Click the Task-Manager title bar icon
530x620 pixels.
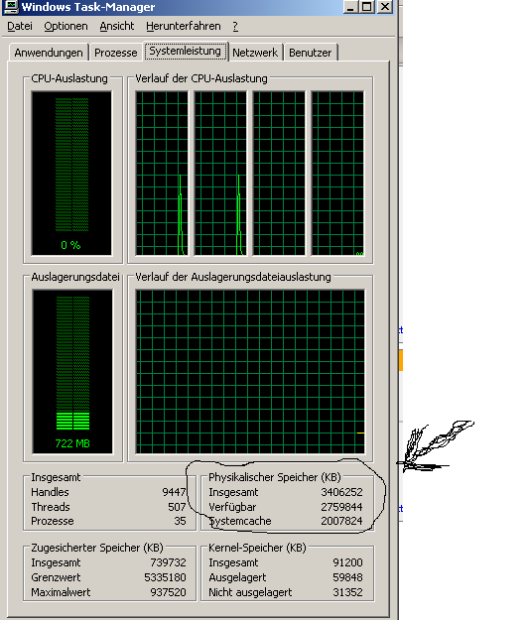coord(11,6)
